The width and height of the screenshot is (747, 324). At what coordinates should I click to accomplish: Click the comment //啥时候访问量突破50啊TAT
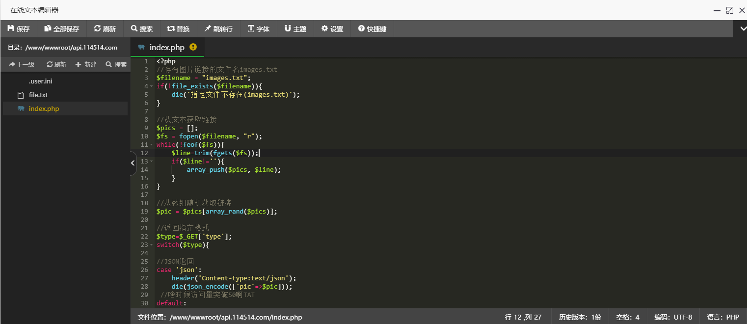(x=208, y=295)
